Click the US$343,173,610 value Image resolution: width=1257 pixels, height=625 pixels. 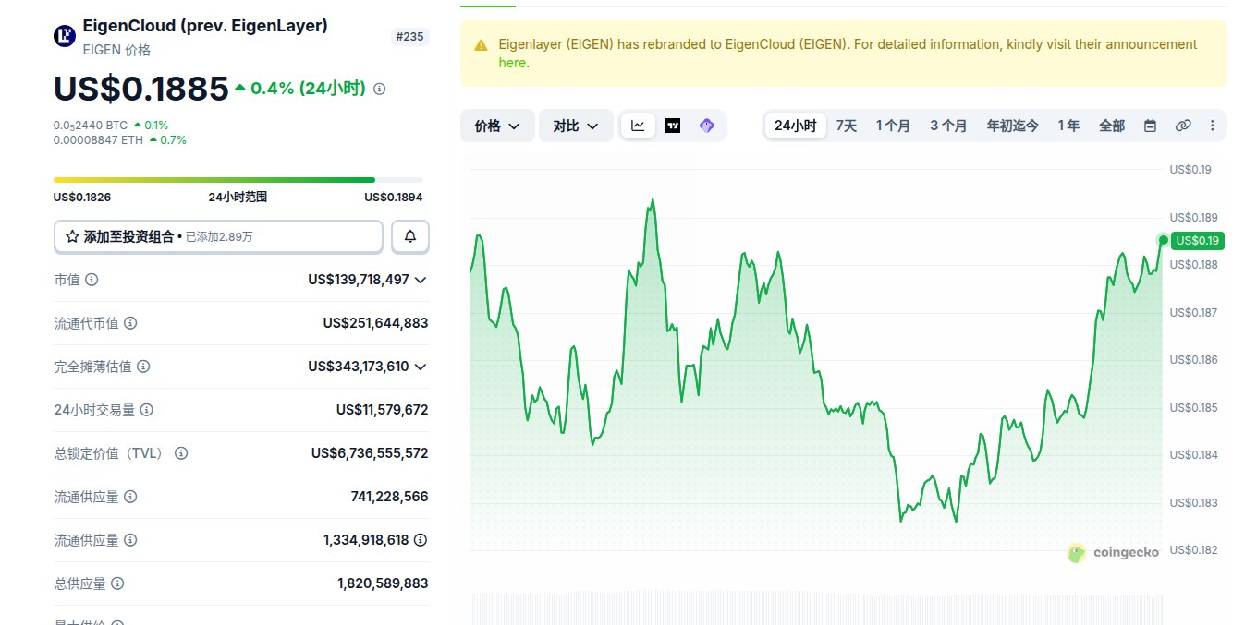[x=359, y=367]
